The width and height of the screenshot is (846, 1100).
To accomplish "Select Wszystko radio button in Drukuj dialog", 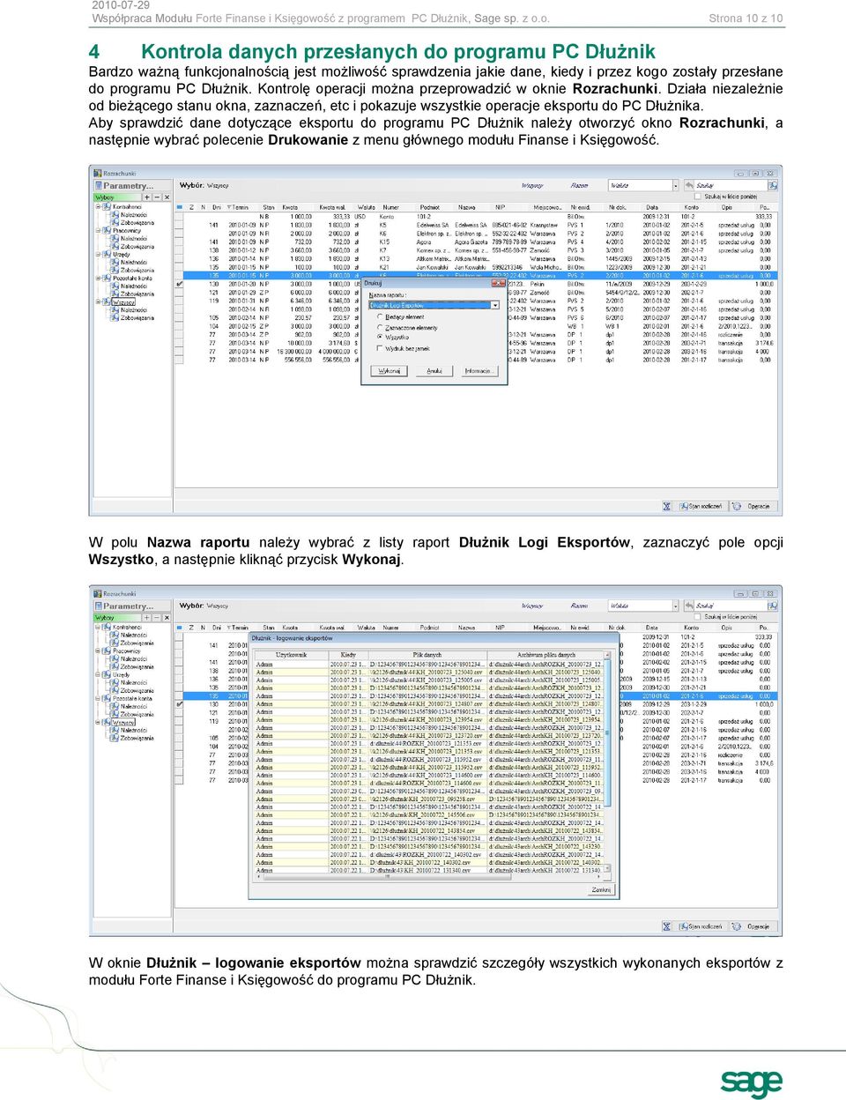I will (x=381, y=338).
